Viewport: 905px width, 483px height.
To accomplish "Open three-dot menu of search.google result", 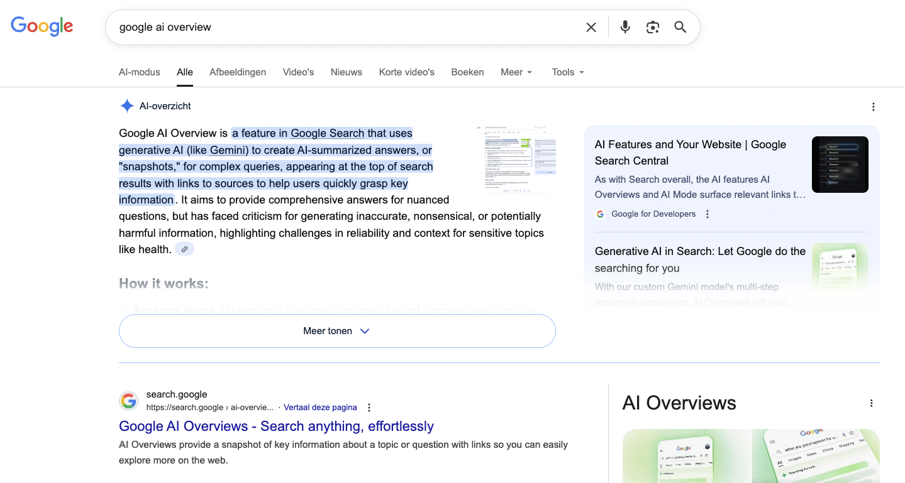I will [369, 408].
